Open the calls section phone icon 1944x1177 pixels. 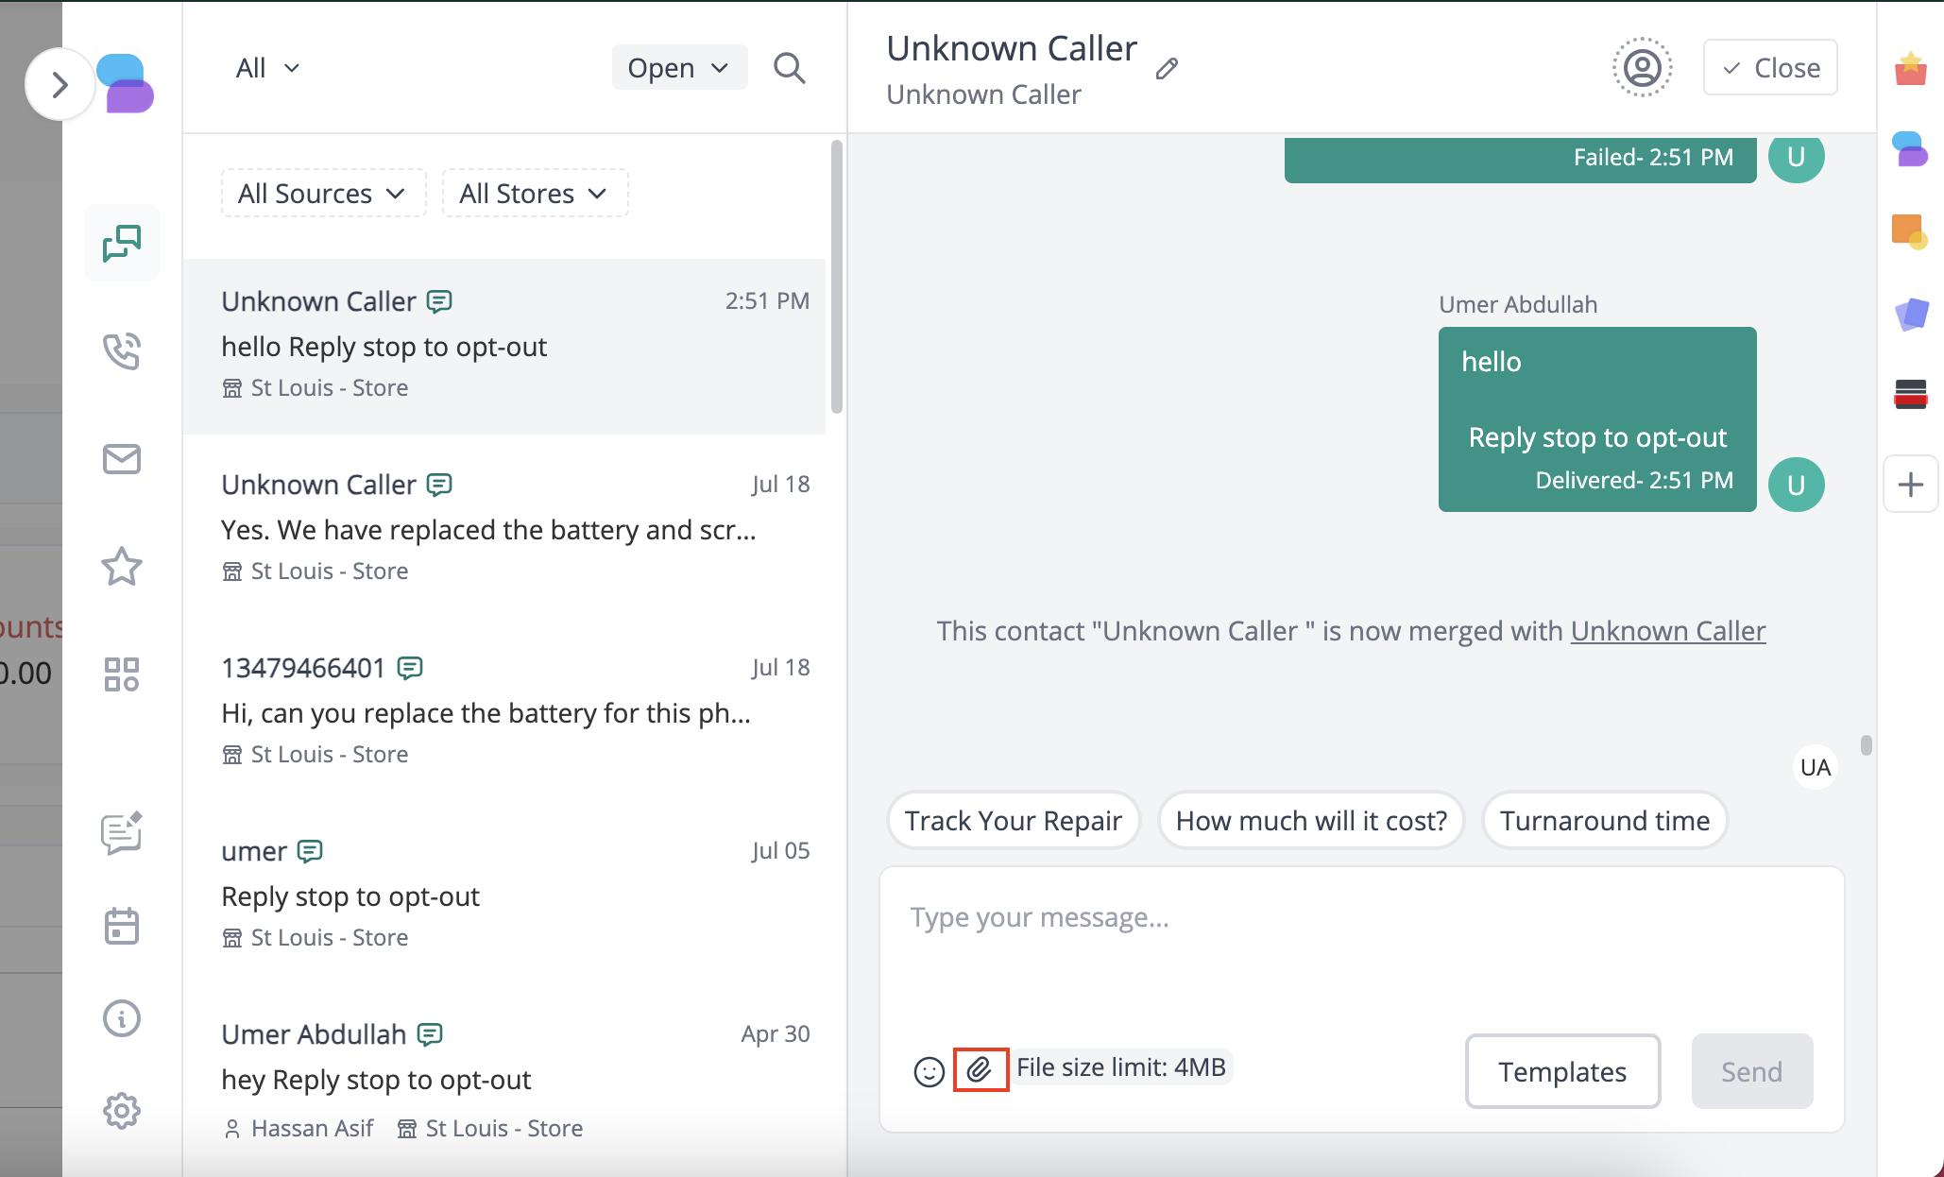[x=122, y=350]
